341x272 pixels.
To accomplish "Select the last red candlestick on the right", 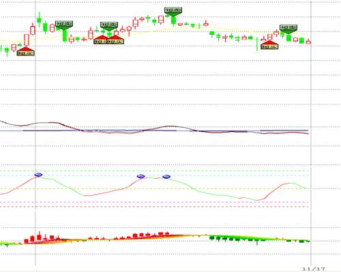I will coord(308,41).
